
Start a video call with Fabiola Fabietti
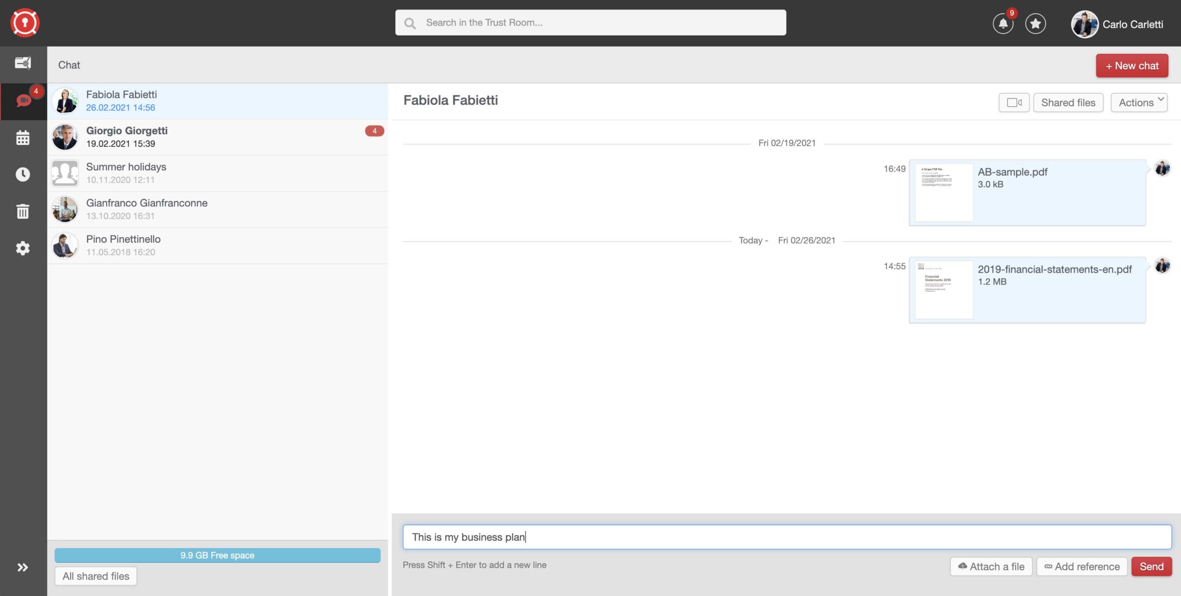(1014, 102)
